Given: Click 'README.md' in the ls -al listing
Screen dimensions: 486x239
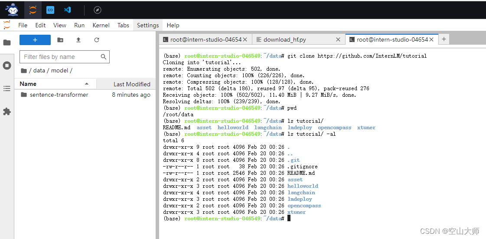Looking at the screenshot, I should pos(301,173).
